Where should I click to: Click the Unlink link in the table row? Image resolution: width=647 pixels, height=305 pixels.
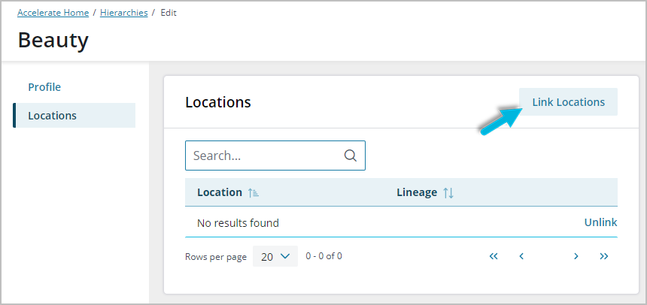tap(600, 222)
